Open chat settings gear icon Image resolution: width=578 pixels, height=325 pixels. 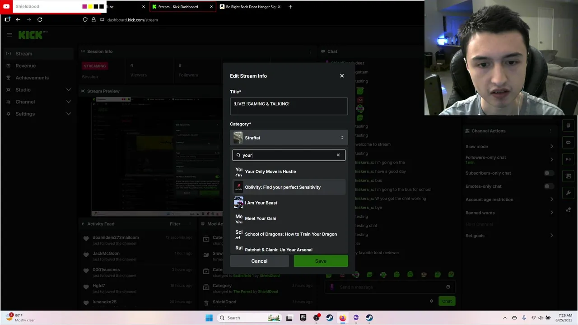tap(431, 301)
